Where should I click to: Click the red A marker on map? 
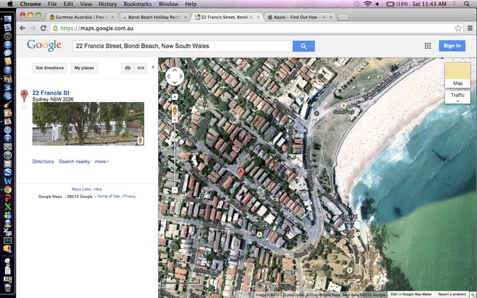pos(240,173)
